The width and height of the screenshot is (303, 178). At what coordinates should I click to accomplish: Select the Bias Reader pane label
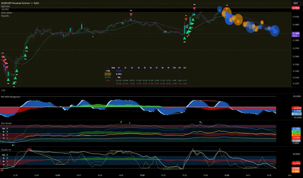tap(7, 123)
